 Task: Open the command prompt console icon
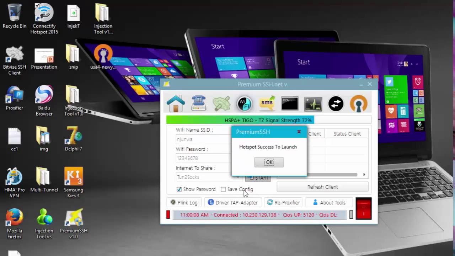tap(290, 103)
